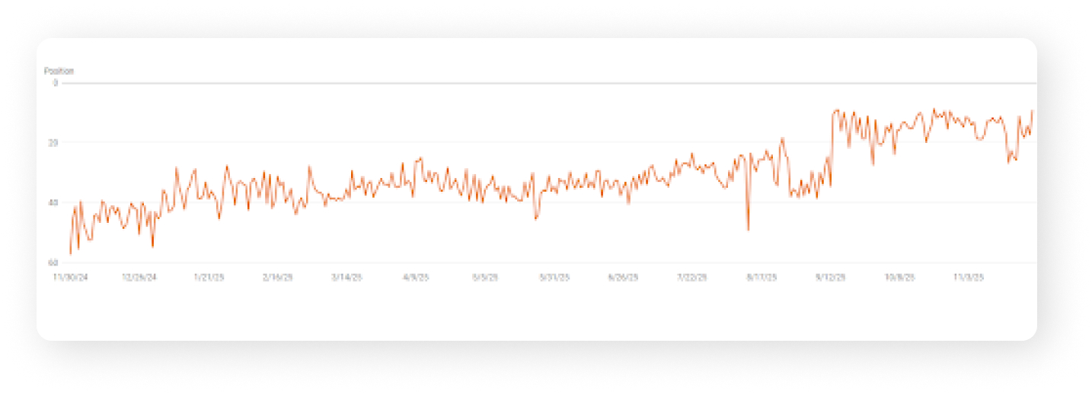Click the 60 label on the y-axis
The height and width of the screenshot is (394, 1092).
(x=54, y=262)
